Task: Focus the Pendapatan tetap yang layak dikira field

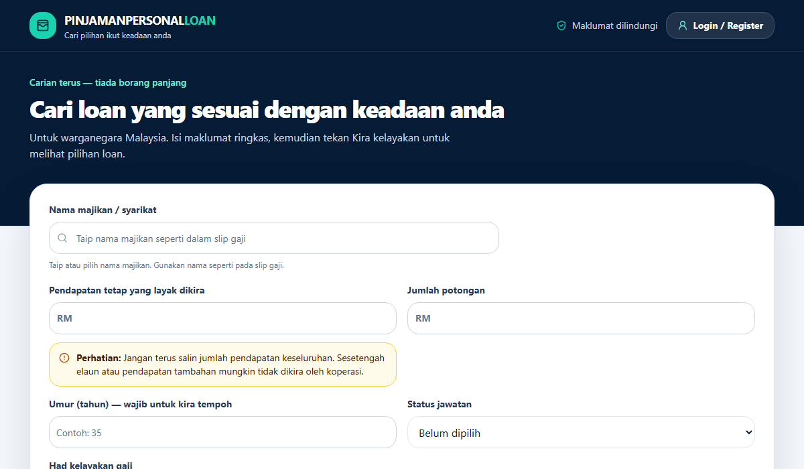Action: pyautogui.click(x=222, y=318)
